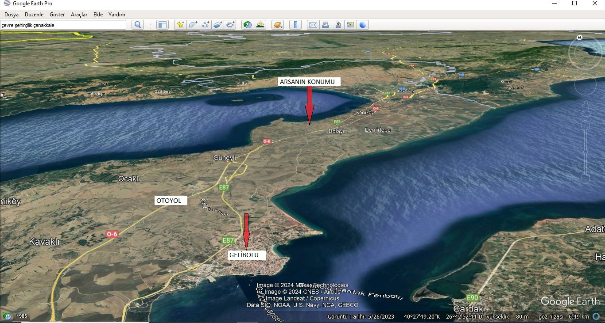This screenshot has height=323, width=605.
Task: Click the N on the compass ring
Action: 579,38
